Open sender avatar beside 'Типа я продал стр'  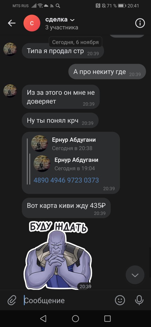(x=10, y=49)
